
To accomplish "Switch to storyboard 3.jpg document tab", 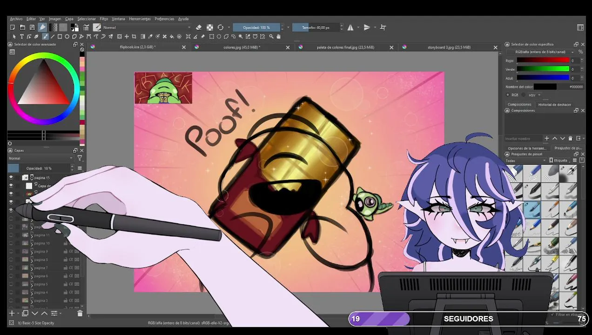I will [x=449, y=47].
